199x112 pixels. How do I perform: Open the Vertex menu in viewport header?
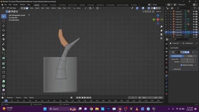click(53, 8)
